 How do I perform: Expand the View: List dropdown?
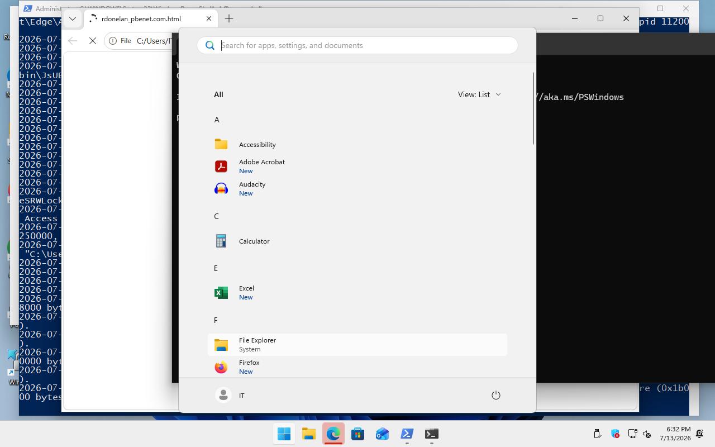coord(479,94)
